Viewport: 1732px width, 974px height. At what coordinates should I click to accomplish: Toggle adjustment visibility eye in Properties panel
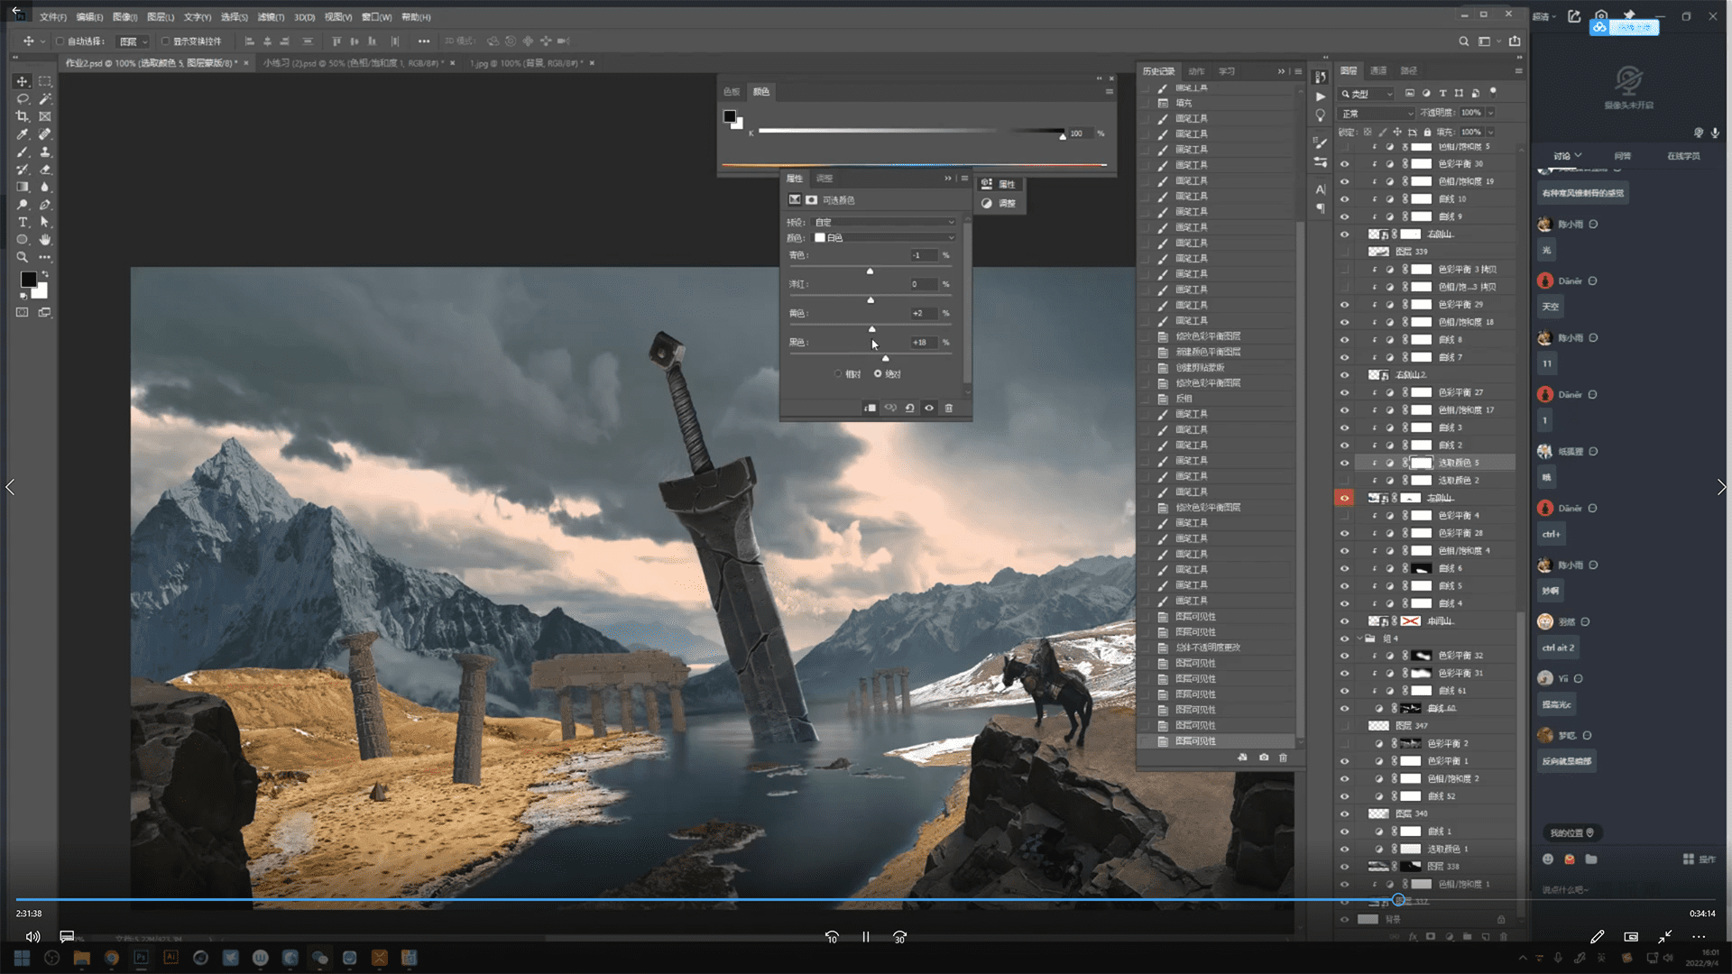pyautogui.click(x=929, y=408)
